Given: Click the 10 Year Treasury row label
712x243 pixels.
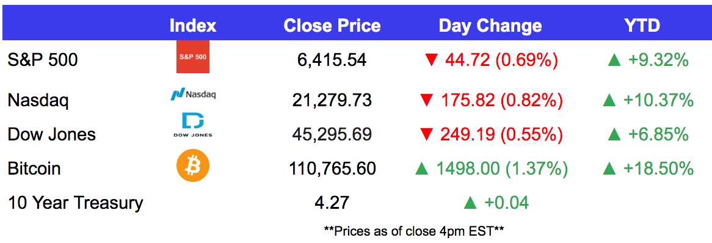Looking at the screenshot, I should click(x=75, y=203).
